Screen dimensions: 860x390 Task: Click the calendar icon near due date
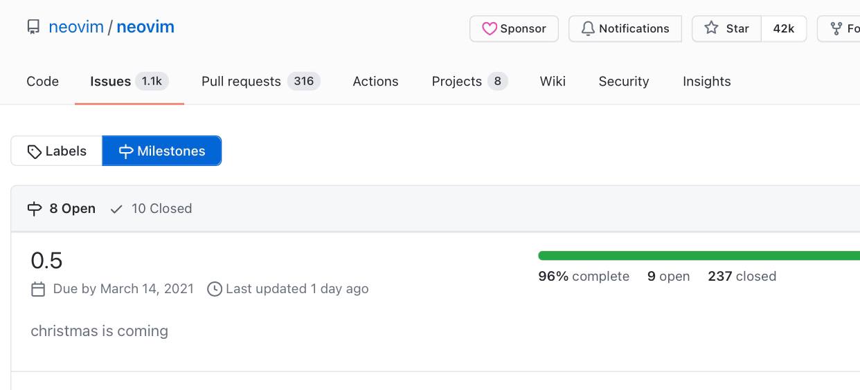click(x=38, y=289)
